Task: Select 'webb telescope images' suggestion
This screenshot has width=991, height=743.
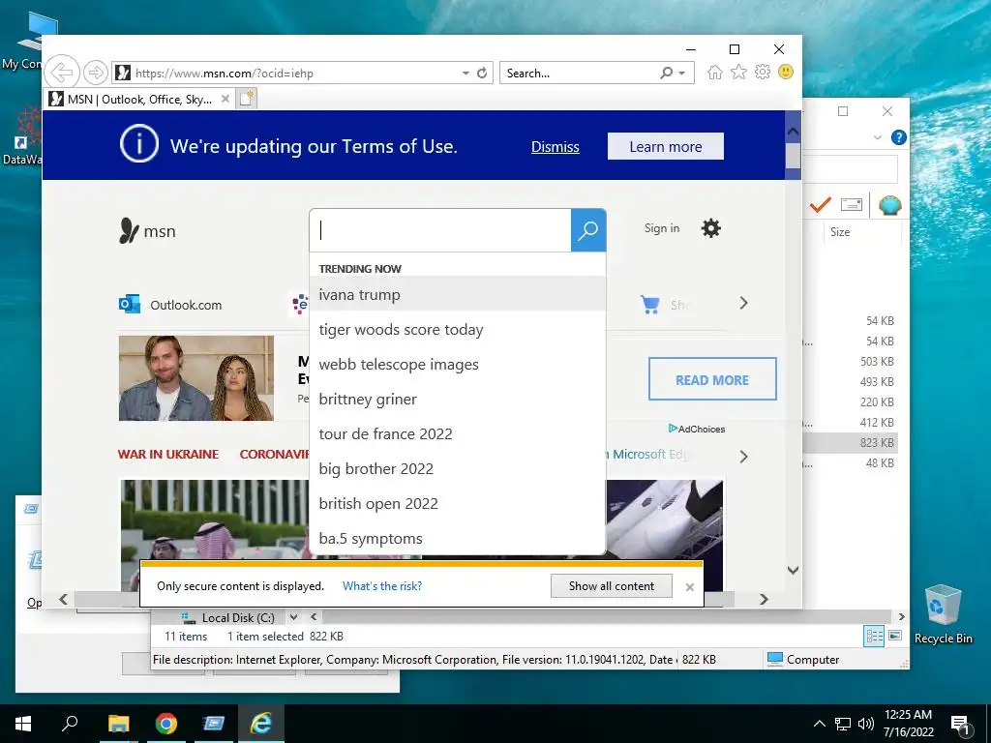Action: coord(458,364)
